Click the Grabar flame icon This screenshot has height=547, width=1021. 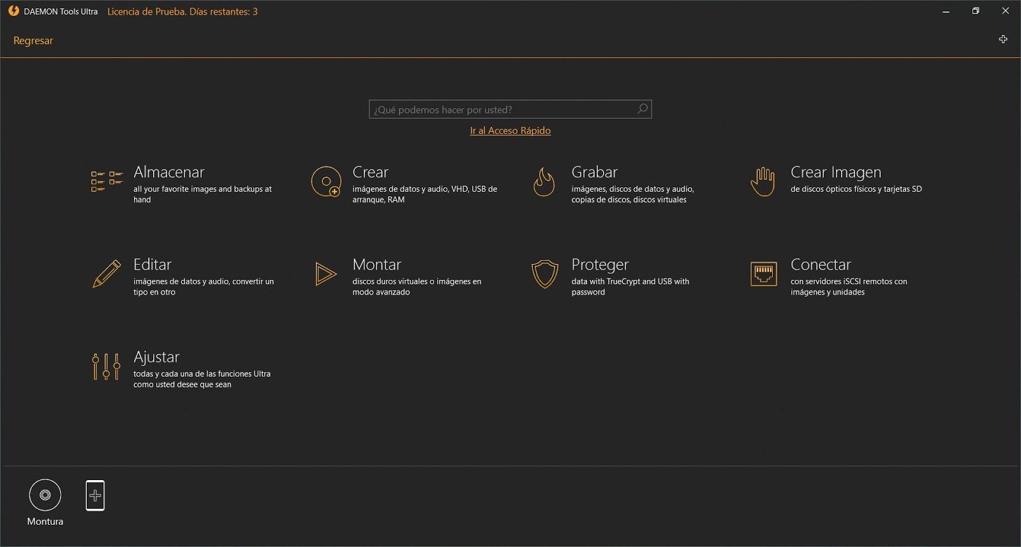[544, 182]
